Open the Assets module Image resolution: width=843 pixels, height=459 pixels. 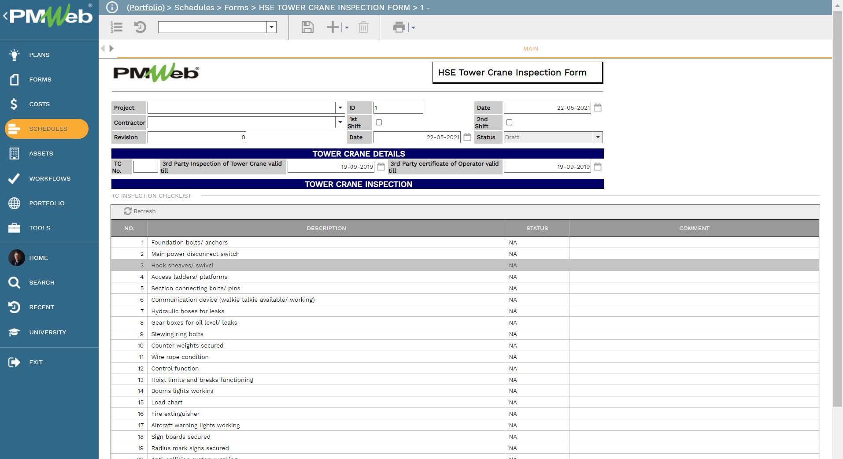[41, 153]
